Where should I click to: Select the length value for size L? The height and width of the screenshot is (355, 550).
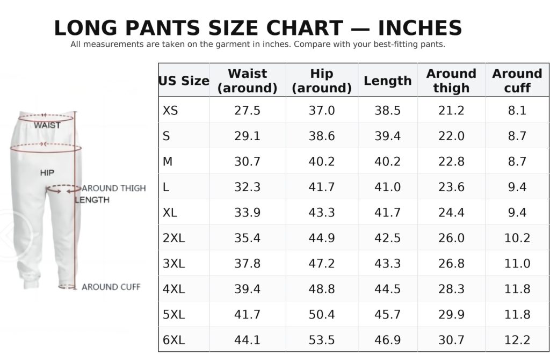tap(387, 187)
